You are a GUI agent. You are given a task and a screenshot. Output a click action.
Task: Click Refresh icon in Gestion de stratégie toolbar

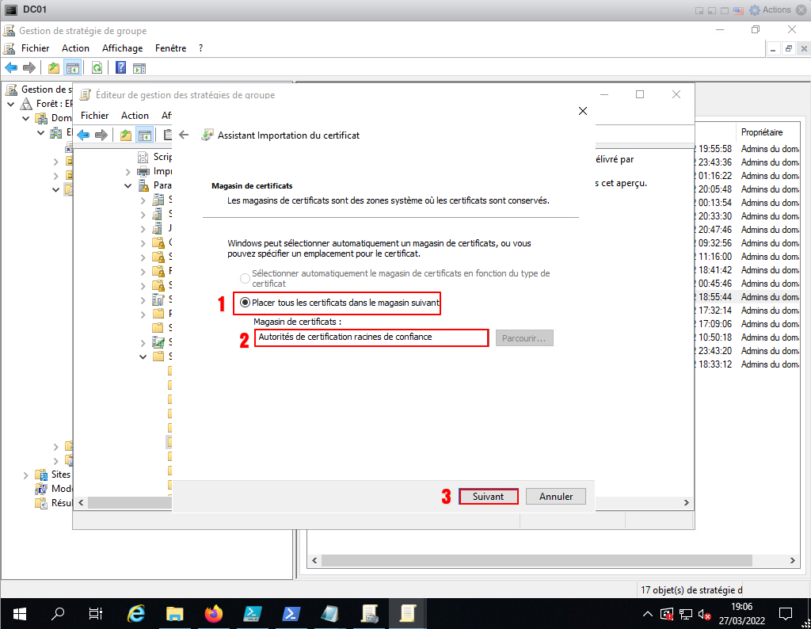97,68
